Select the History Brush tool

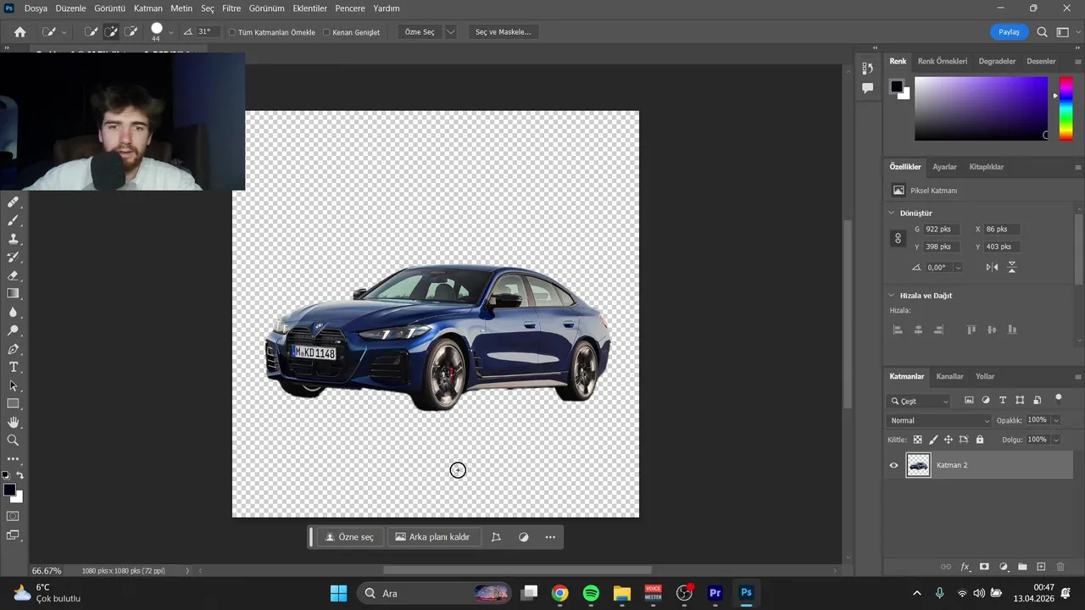point(14,257)
